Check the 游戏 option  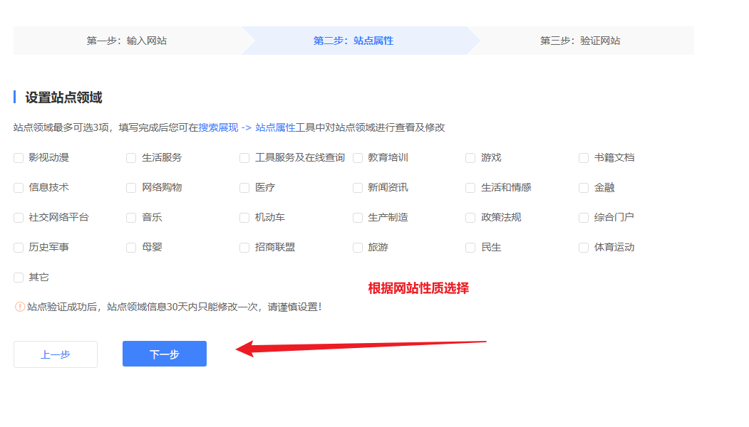[470, 158]
